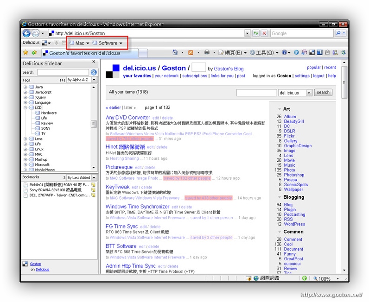Click the sidebar Search text field
This screenshot has width=369, height=302.
pos(63,72)
